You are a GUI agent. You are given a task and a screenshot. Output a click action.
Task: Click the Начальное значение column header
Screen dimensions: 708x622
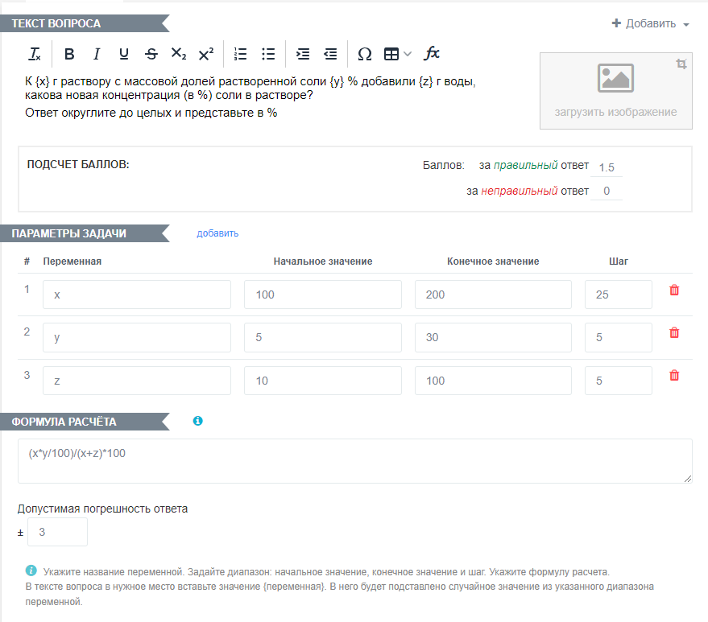click(x=323, y=262)
